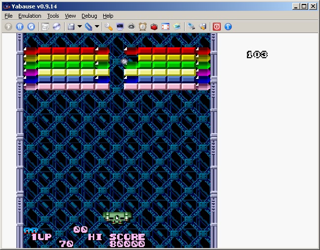Screen dimensions: 320x250
Task: Open the Tools menu
Action: (53, 16)
